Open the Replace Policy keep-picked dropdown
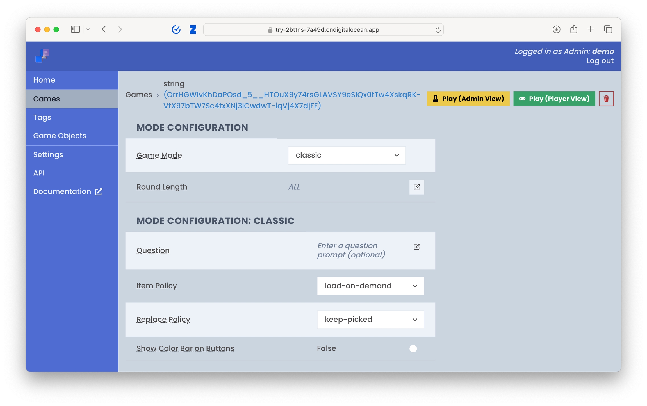 [370, 320]
